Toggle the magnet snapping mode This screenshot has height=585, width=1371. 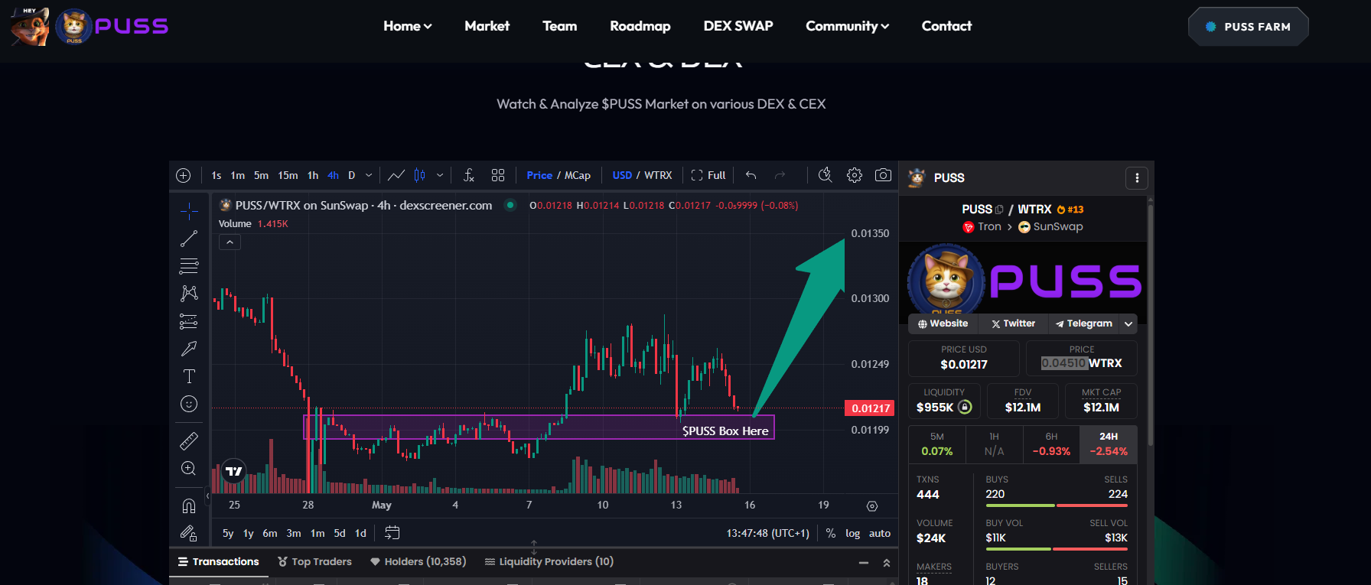pyautogui.click(x=189, y=505)
